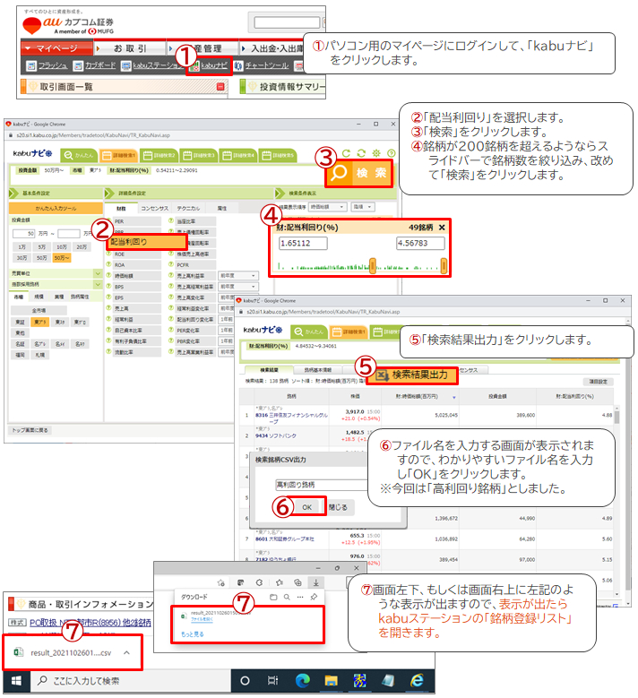Viewport: 638px width, 698px height.
Task: Toggle the 20万 investment amount option
Action: (82, 247)
